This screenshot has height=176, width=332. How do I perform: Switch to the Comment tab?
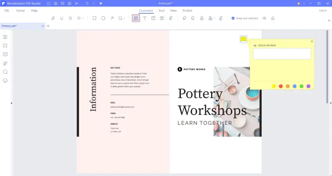146,11
